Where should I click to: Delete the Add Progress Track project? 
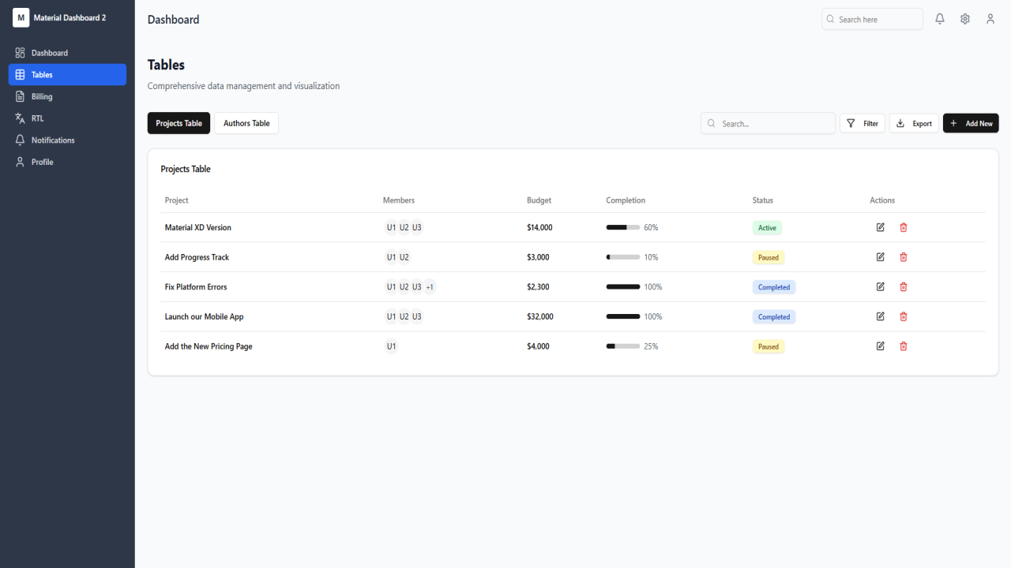904,257
